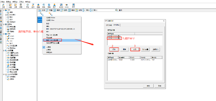Choose 切换到 Make from the context menu
The width and height of the screenshot is (216, 101).
(x=51, y=18)
